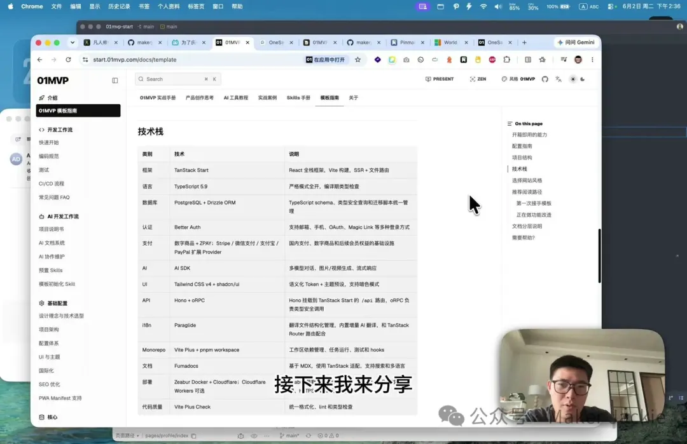Screen dimensions: 687x444
Task: Open 快速开始 in sidebar
Action: point(48,143)
